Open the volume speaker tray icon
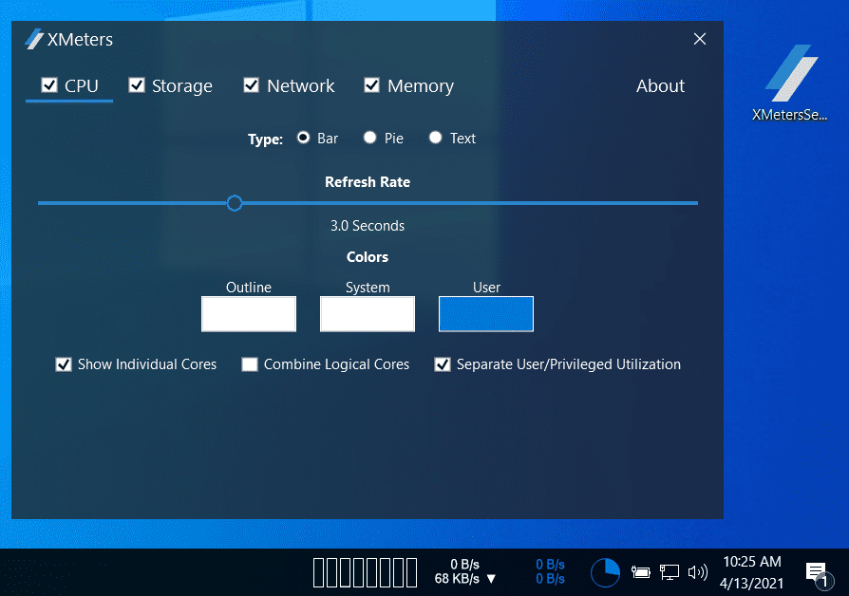Image resolution: width=849 pixels, height=596 pixels. click(697, 572)
